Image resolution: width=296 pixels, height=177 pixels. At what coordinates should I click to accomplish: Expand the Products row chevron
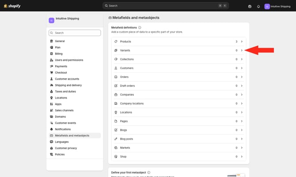[242, 41]
